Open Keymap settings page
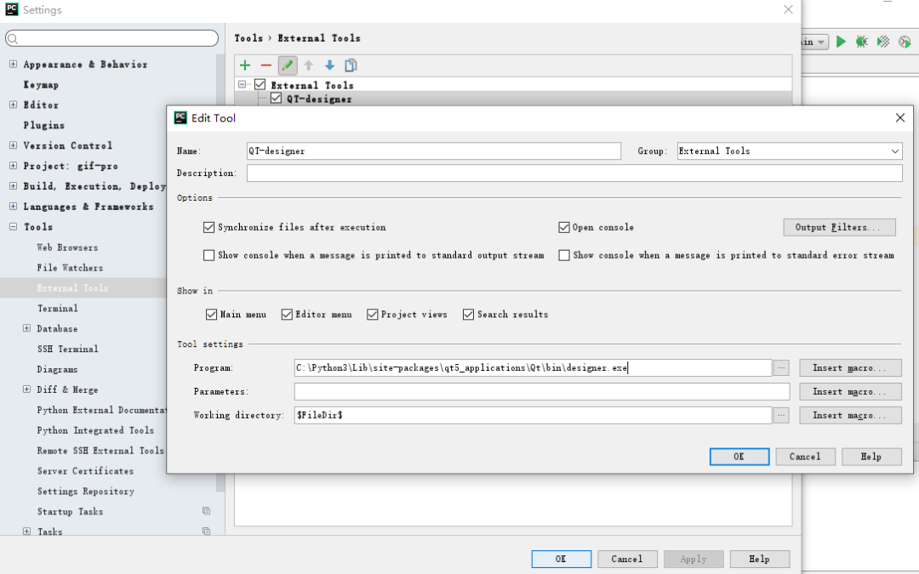The height and width of the screenshot is (574, 919). tap(41, 85)
